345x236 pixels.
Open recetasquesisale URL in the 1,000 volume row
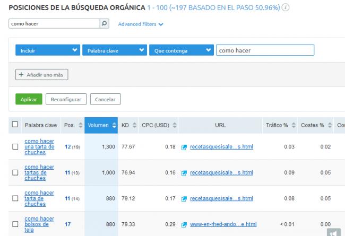coord(221,173)
